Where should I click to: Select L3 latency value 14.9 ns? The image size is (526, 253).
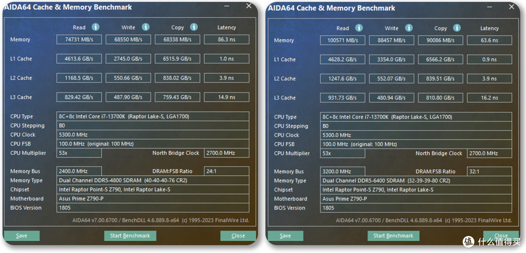click(227, 98)
